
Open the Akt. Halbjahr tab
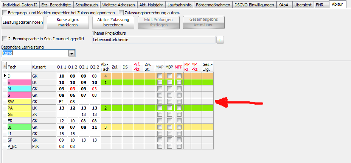(x=152, y=5)
